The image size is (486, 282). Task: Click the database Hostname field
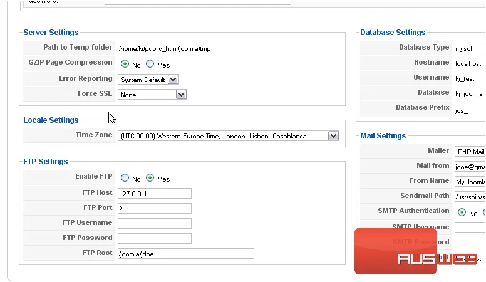tap(470, 63)
